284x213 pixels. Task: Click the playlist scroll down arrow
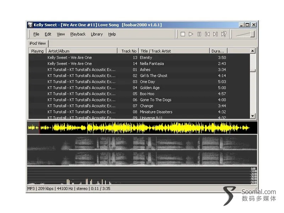click(253, 116)
